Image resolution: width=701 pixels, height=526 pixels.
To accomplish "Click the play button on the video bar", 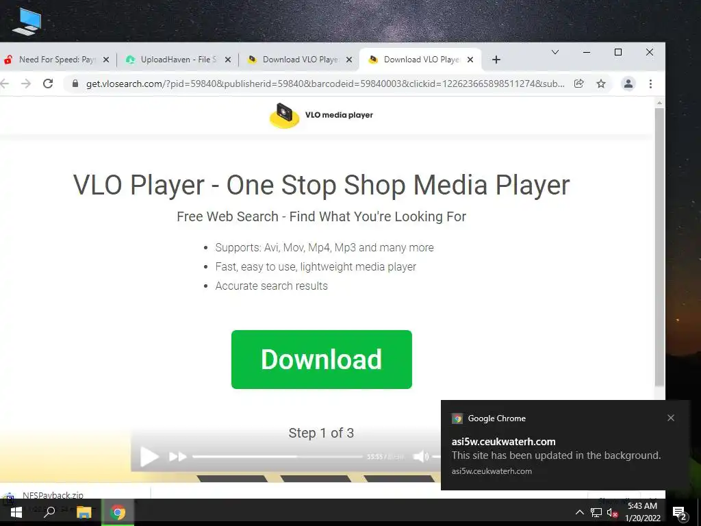I will (149, 457).
